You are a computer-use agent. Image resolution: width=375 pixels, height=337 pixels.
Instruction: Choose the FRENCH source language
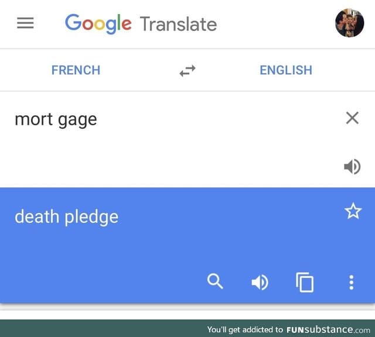pyautogui.click(x=76, y=70)
